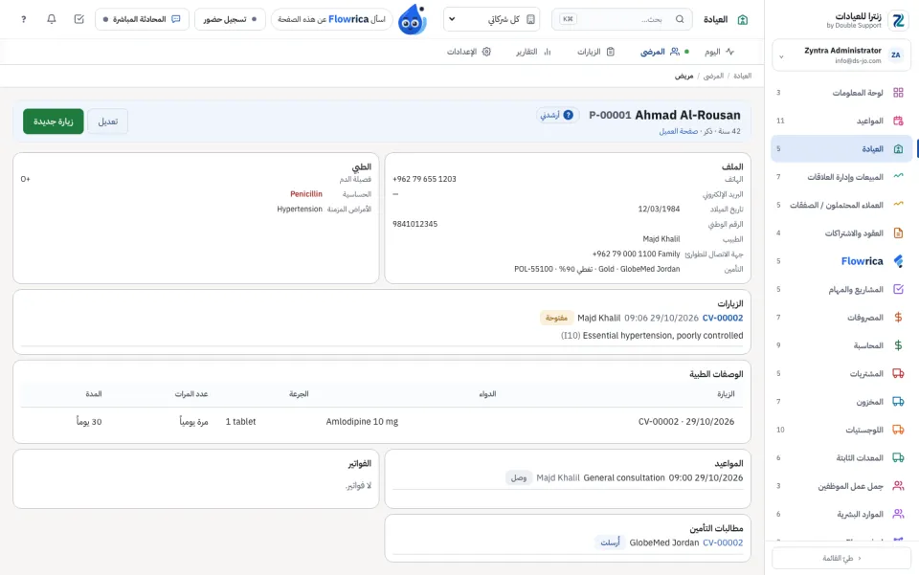Image resolution: width=919 pixels, height=575 pixels.
Task: Open the all-companies dropdown
Action: click(491, 19)
